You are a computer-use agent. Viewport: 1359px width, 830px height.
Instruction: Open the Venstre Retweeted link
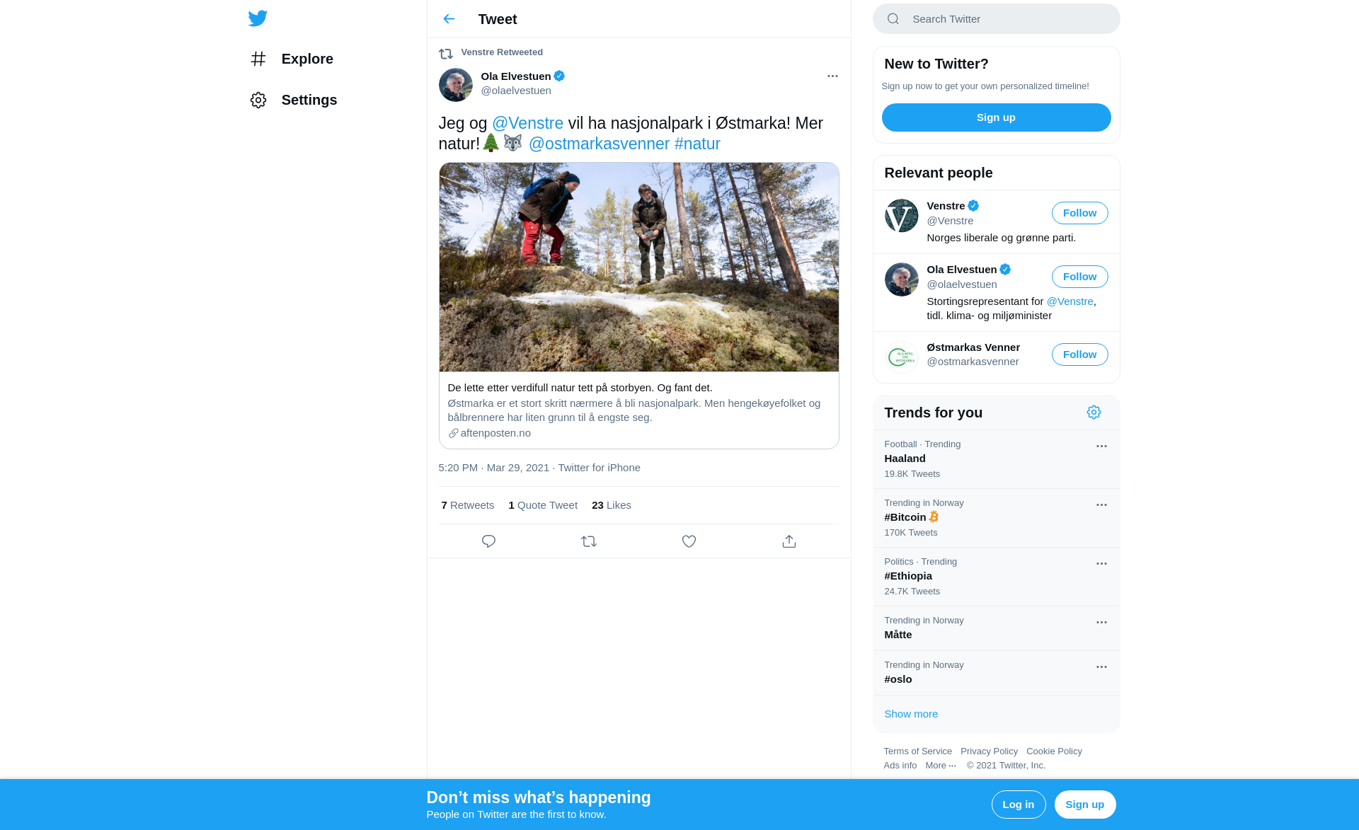(502, 52)
